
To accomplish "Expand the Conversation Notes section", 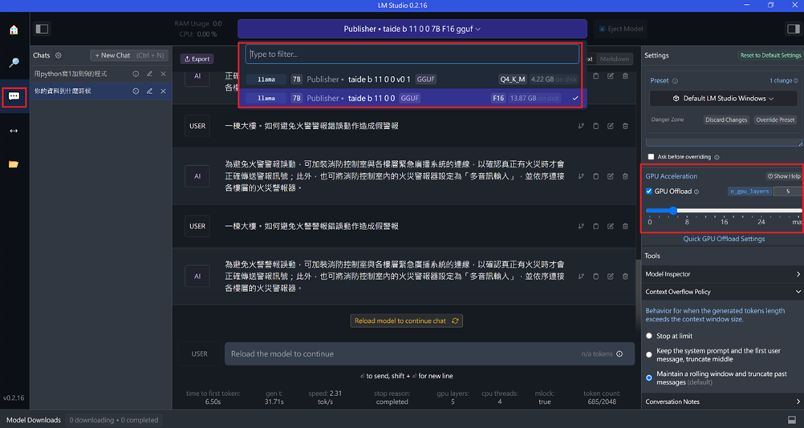I will pyautogui.click(x=722, y=402).
